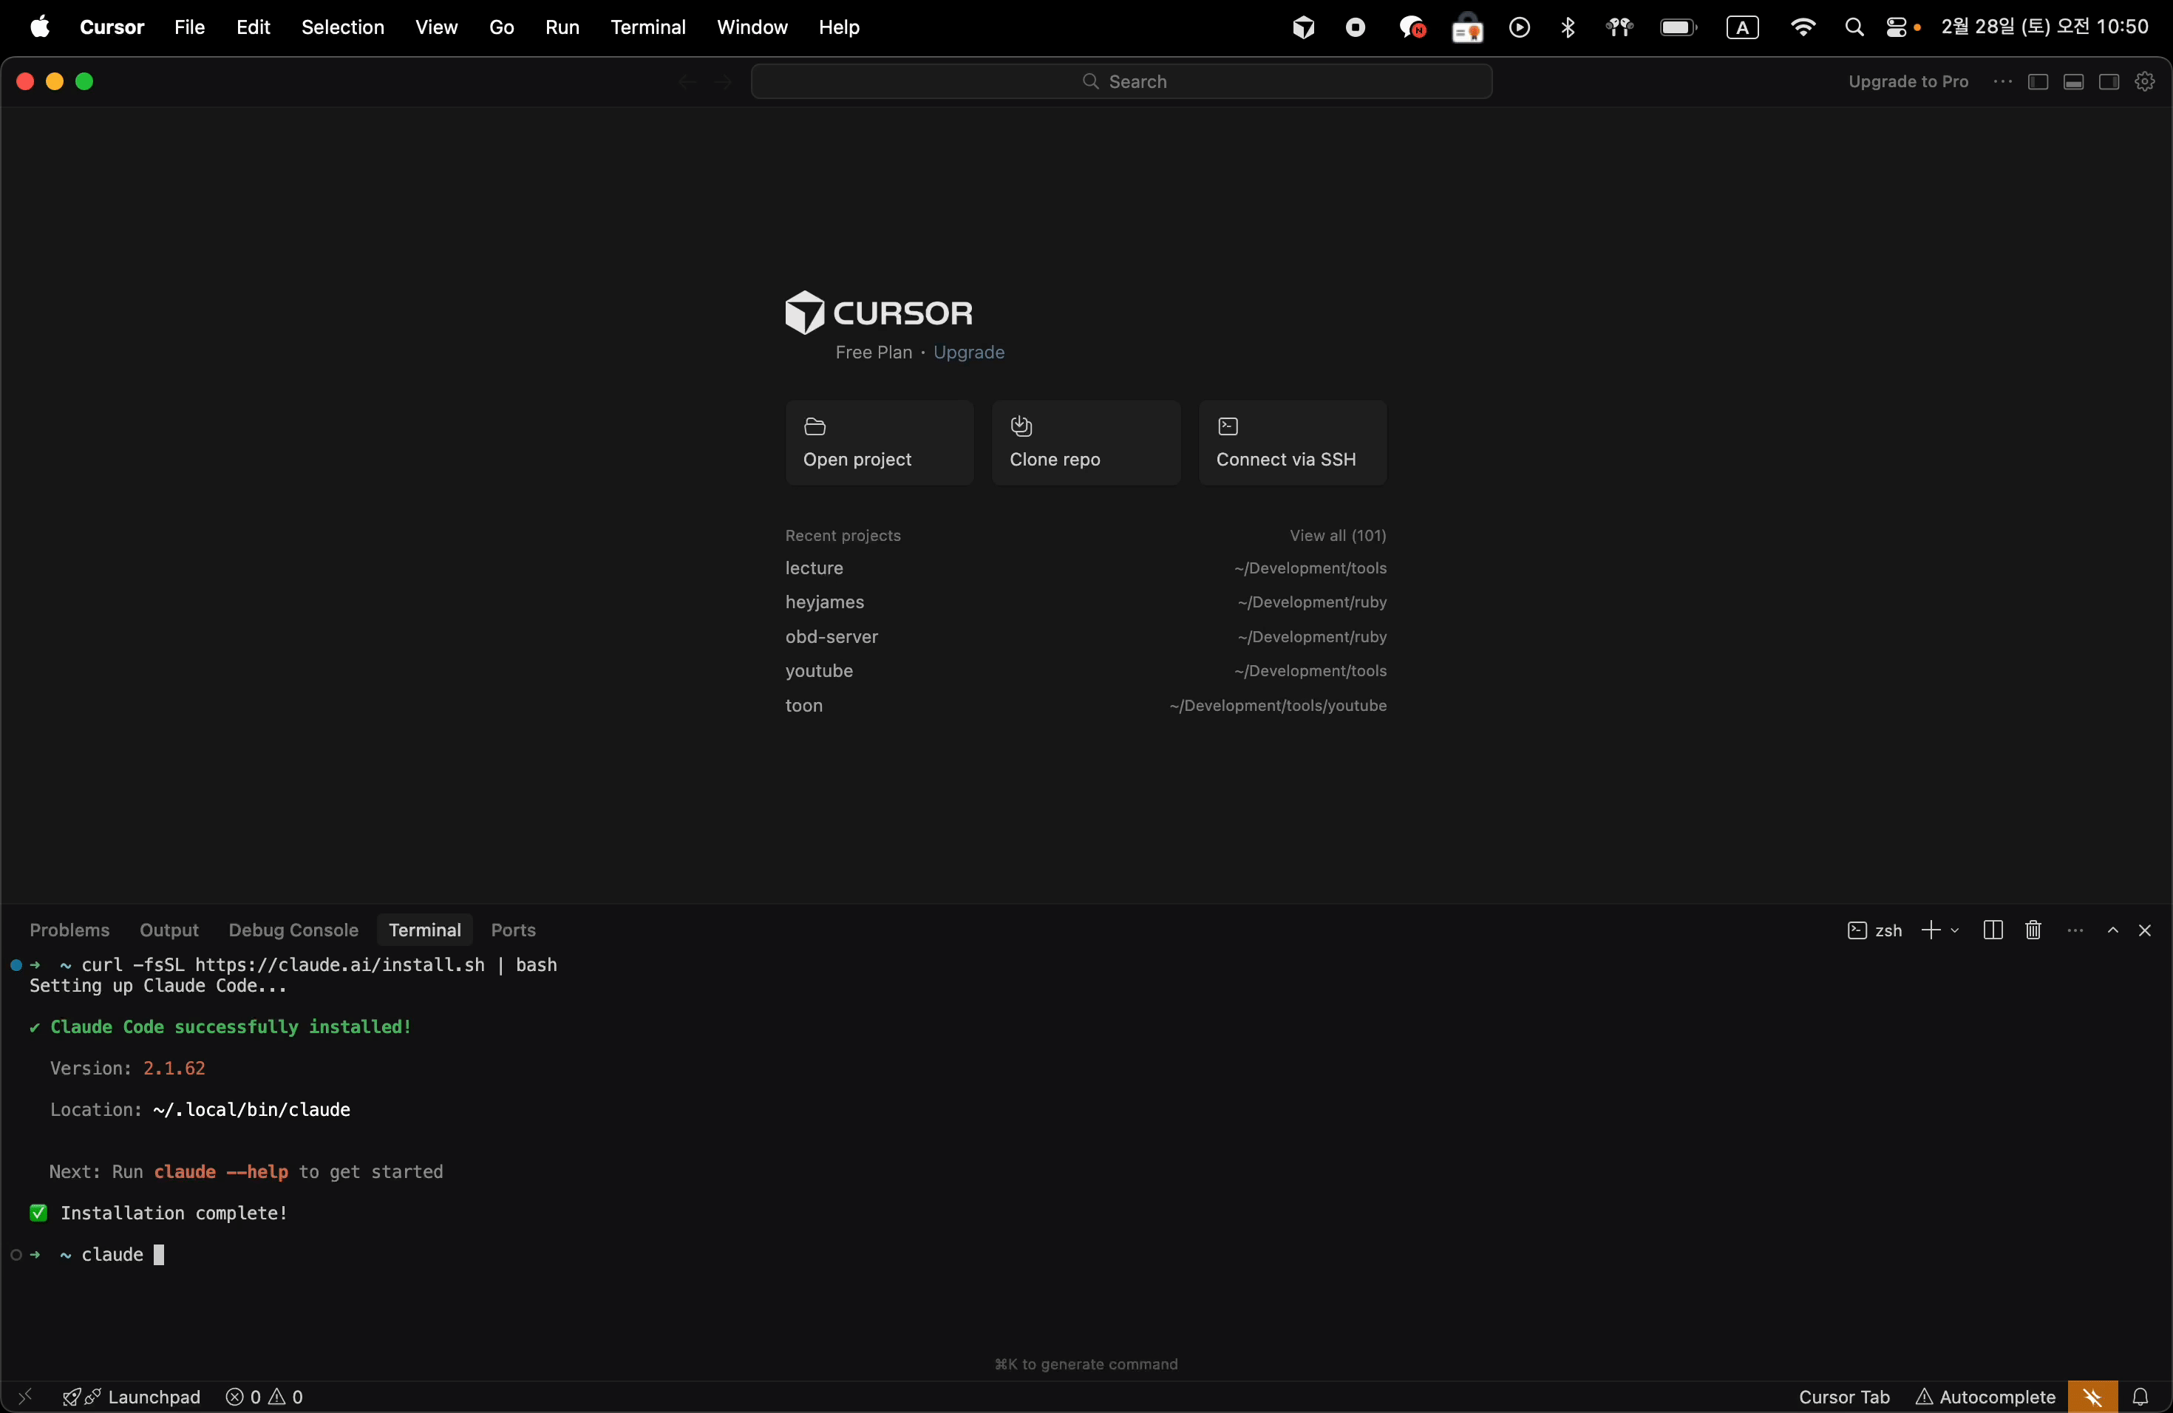
Task: Click Cursor Tab in status bar
Action: click(x=1843, y=1397)
